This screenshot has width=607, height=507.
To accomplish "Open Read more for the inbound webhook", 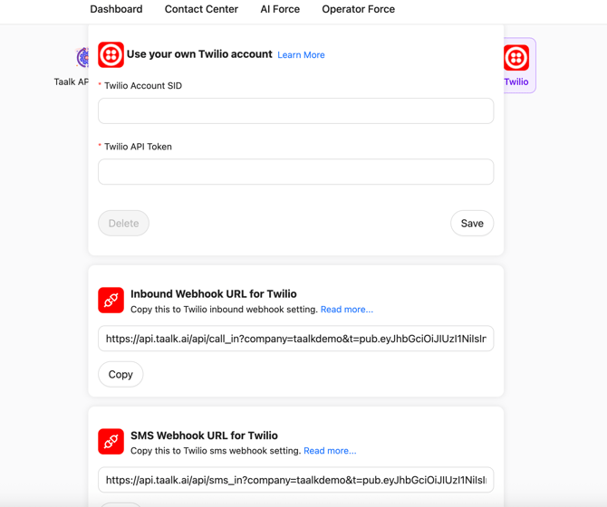I will [x=346, y=310].
